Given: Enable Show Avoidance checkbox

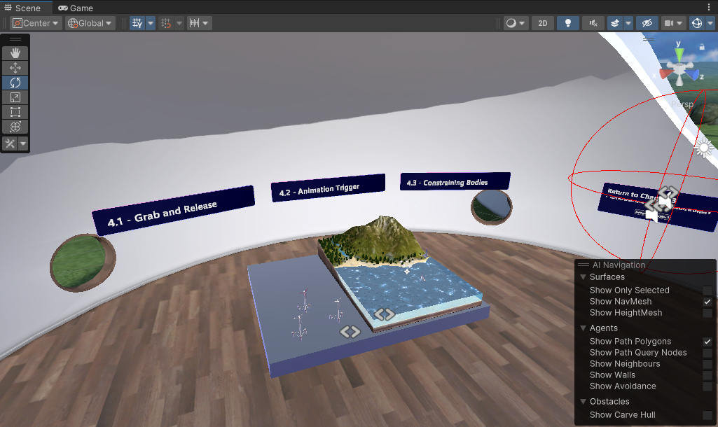Looking at the screenshot, I should click(707, 386).
